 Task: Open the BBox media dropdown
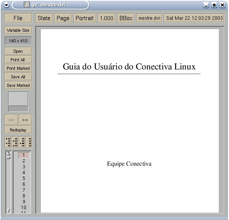126,18
